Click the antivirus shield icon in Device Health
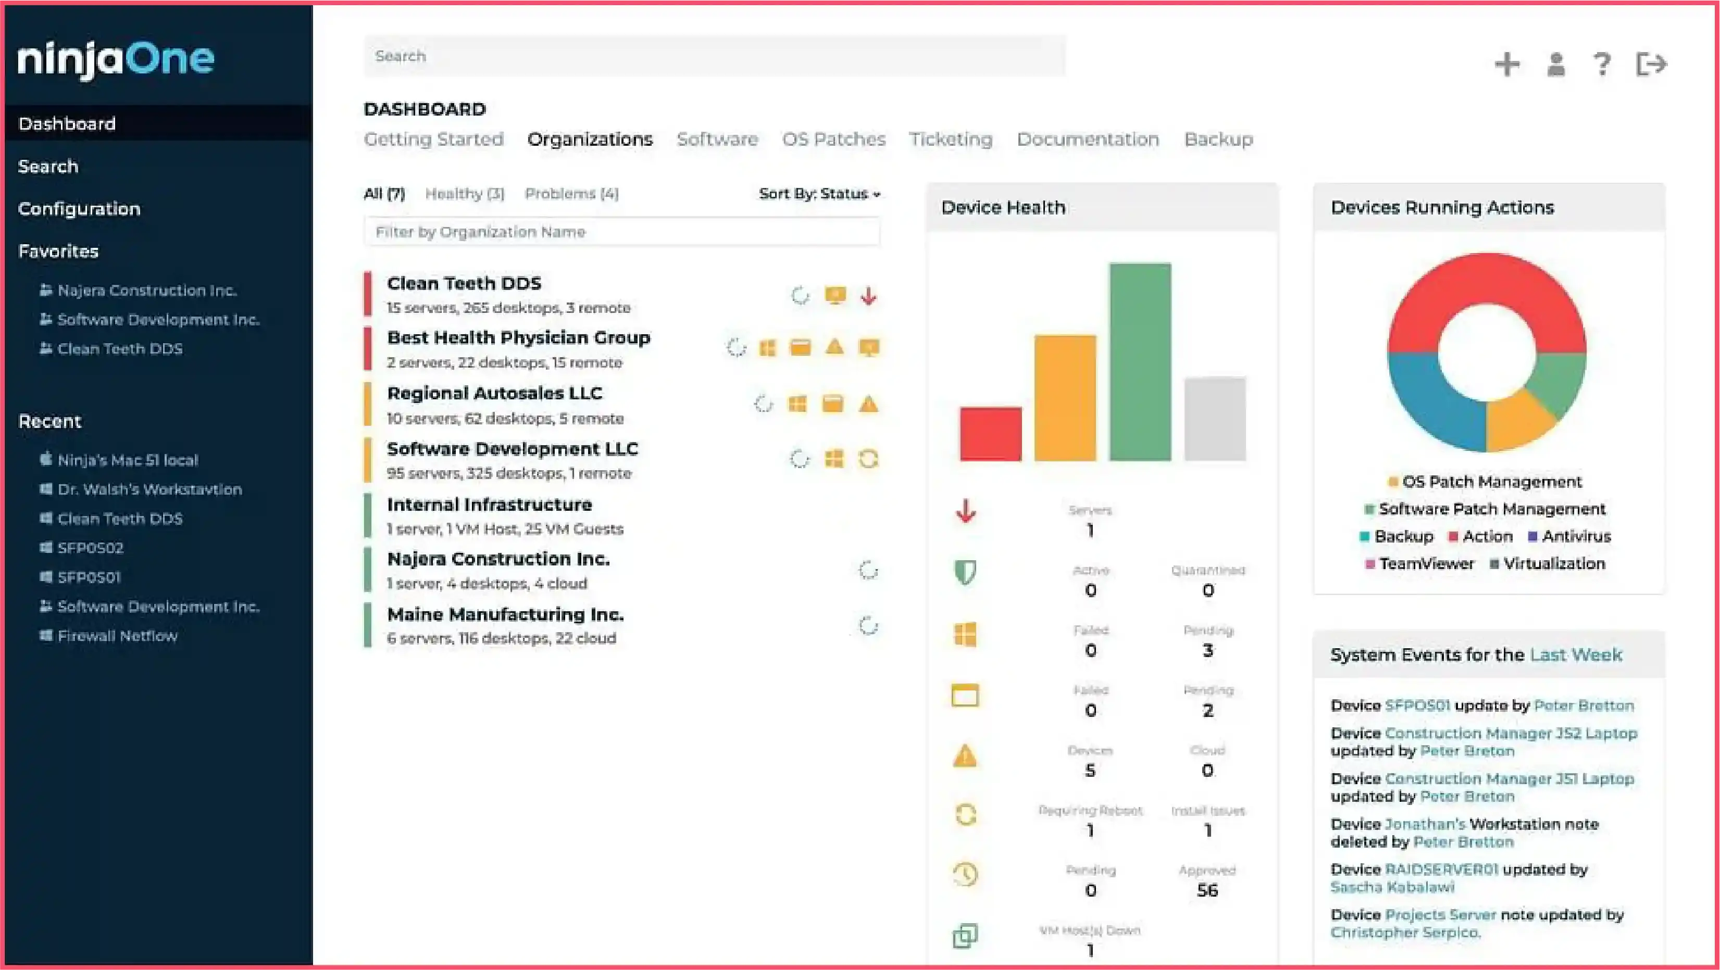Screen dimensions: 1720x970 pyautogui.click(x=965, y=572)
